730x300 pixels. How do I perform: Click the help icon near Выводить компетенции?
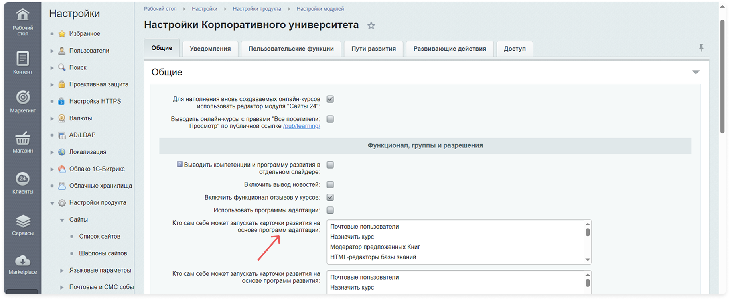pyautogui.click(x=180, y=164)
